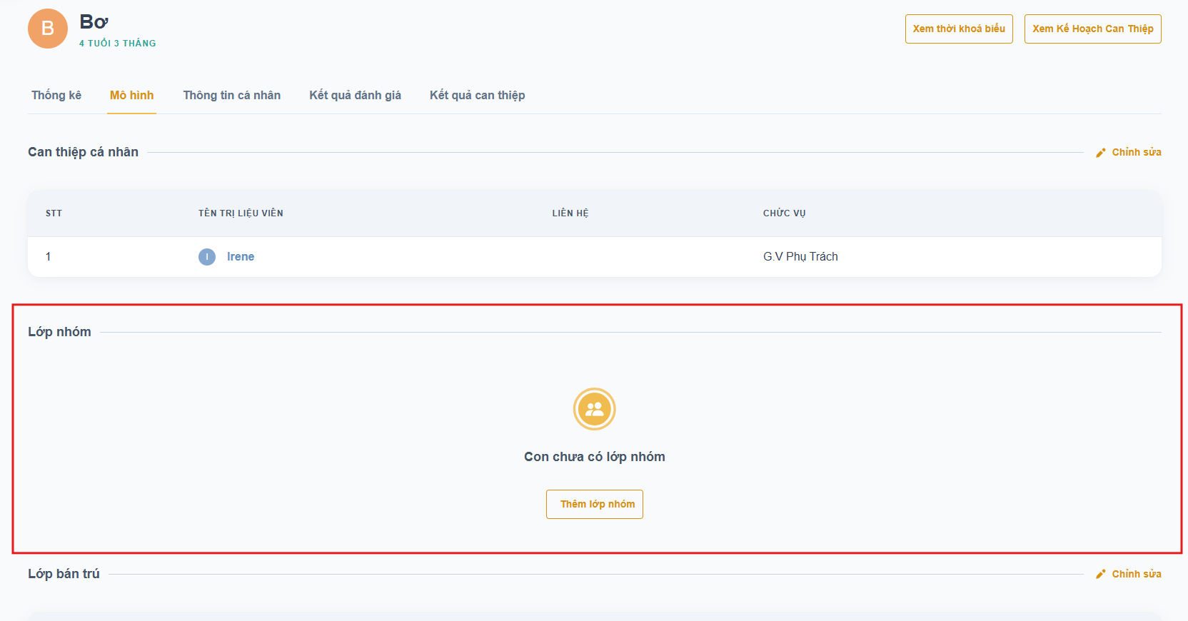The width and height of the screenshot is (1188, 621).
Task: Click the child's name Bơ heading
Action: point(94,22)
